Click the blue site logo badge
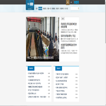Viewport: 106px width, 106px height. pyautogui.click(x=30, y=5)
